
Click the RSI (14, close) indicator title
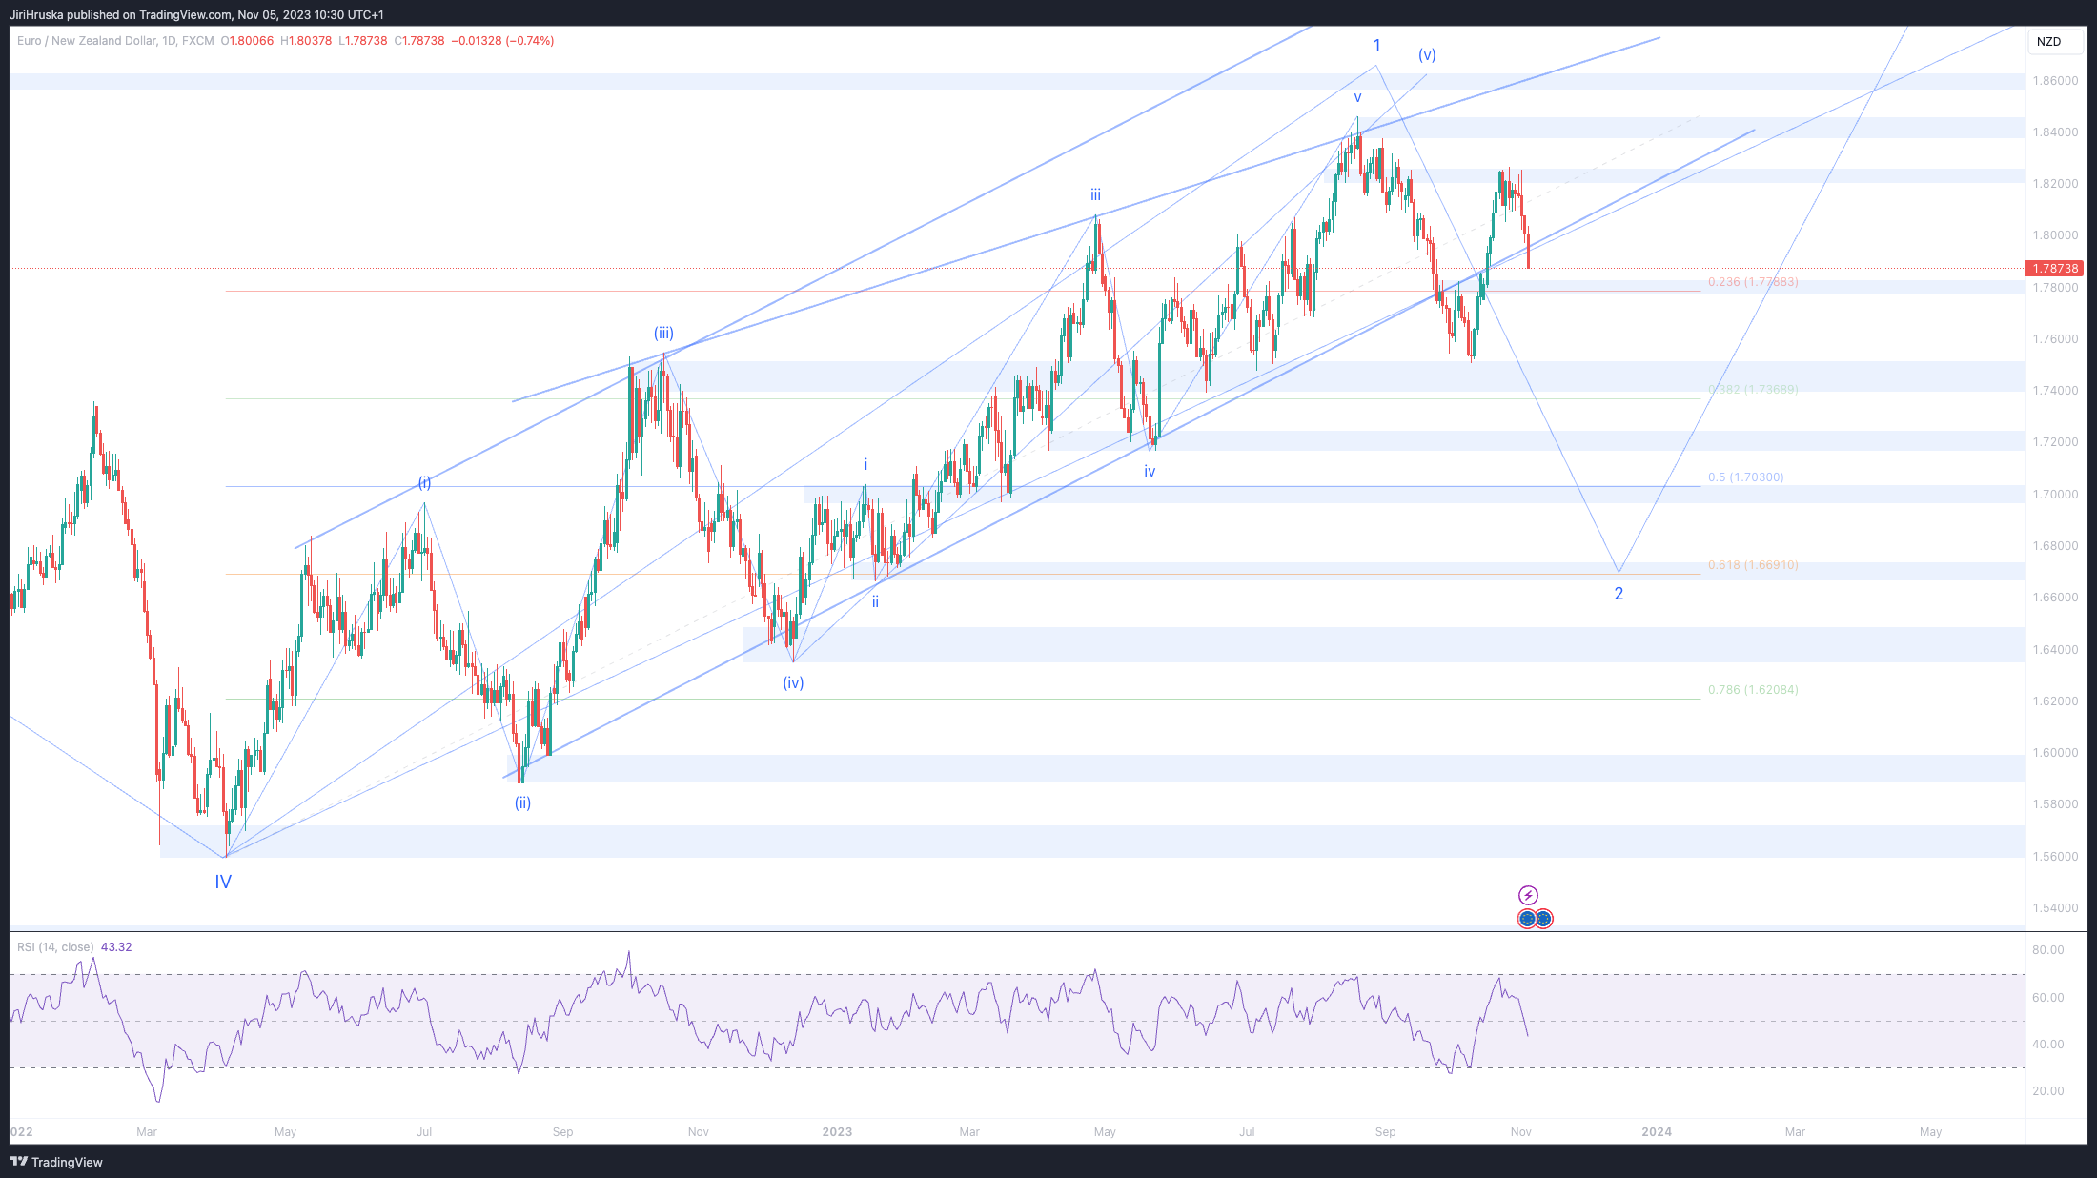[x=55, y=947]
